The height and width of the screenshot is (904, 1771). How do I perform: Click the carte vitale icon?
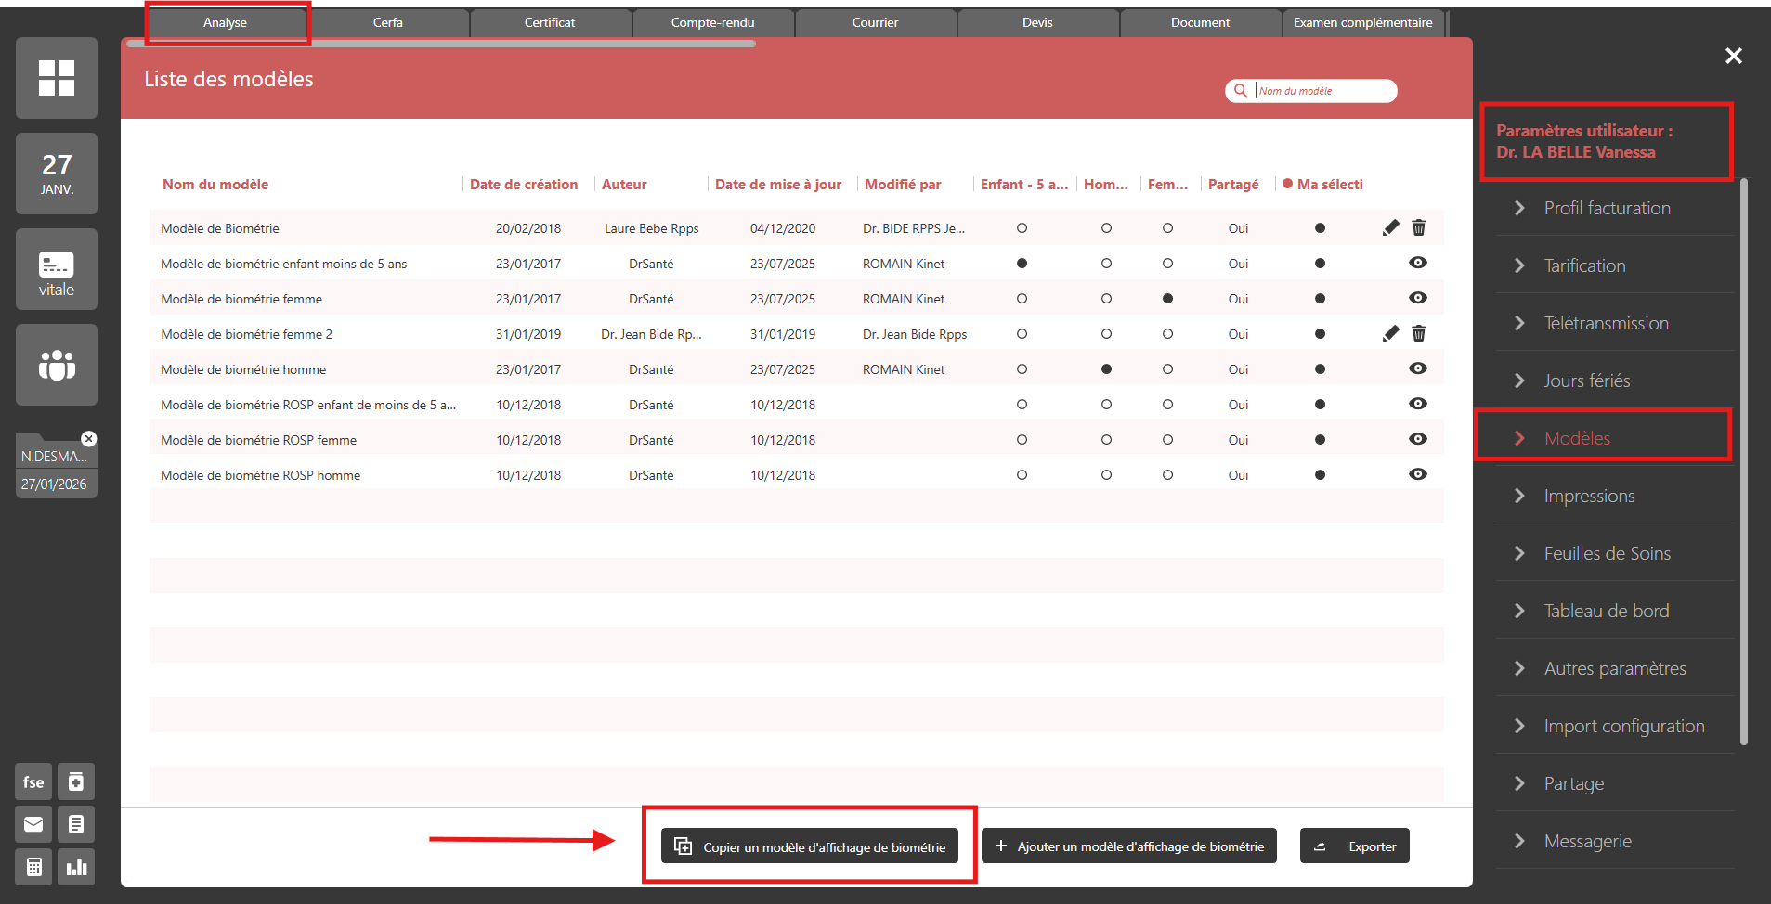pos(57,269)
